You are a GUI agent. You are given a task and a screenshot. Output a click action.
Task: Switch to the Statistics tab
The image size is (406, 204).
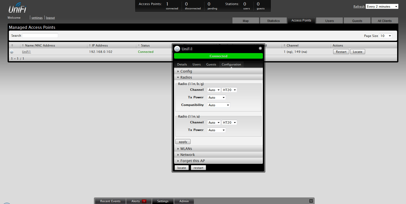point(273,21)
